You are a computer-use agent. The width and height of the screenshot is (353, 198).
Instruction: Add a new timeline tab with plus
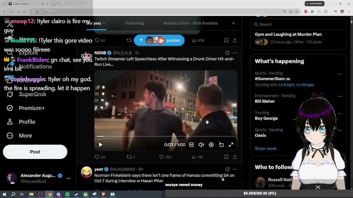tap(233, 23)
